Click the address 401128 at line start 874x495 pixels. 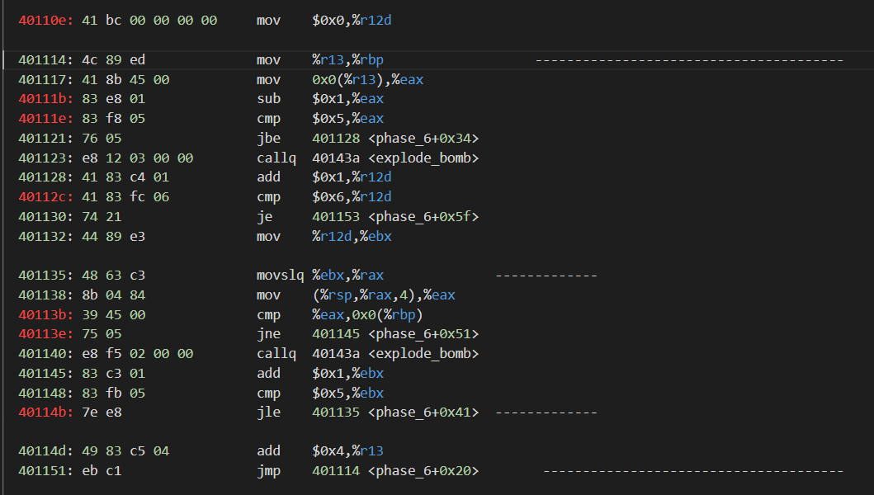46,177
